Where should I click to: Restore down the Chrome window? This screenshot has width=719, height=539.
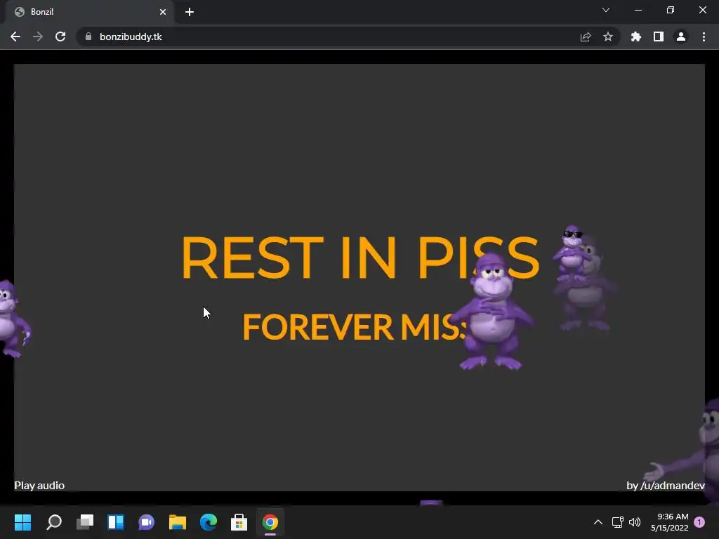click(x=671, y=10)
